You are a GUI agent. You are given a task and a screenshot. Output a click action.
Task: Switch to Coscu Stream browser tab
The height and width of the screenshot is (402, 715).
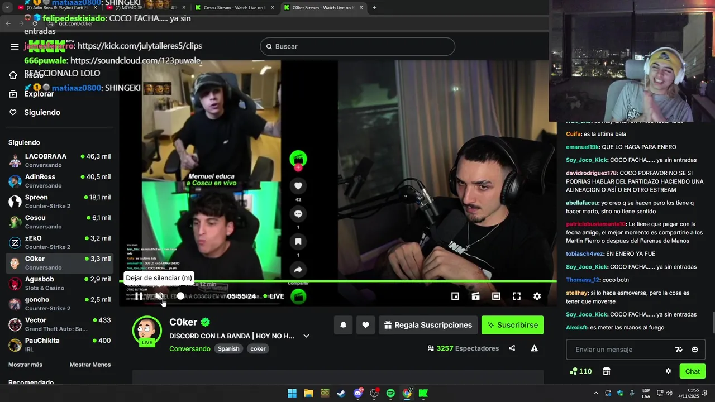tap(235, 8)
